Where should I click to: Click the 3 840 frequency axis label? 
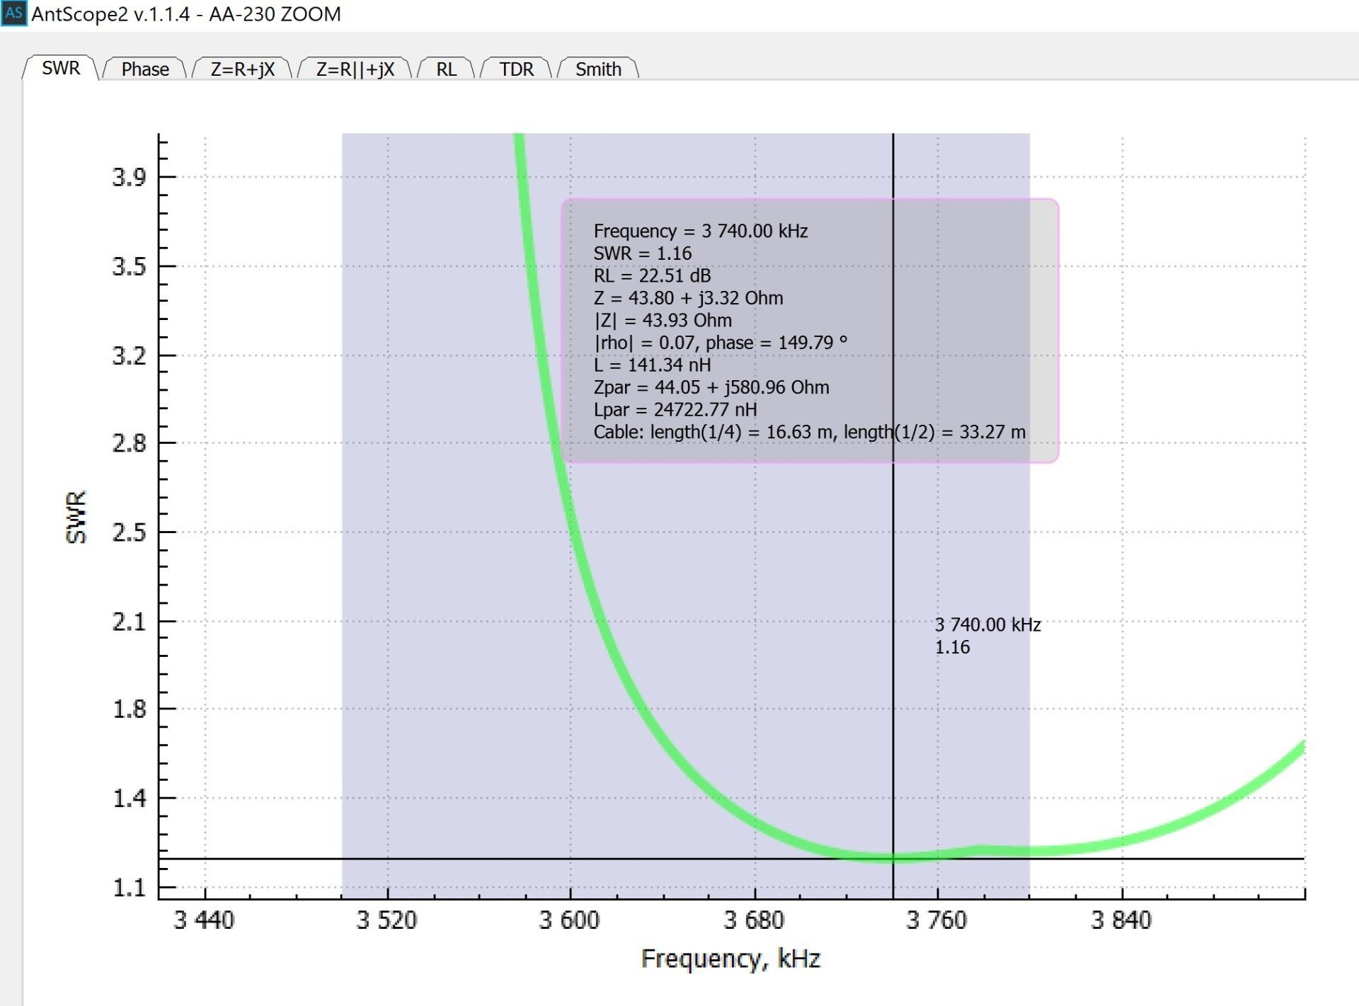pyautogui.click(x=1121, y=920)
